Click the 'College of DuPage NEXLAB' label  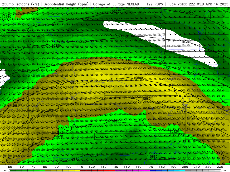pyautogui.click(x=116, y=4)
